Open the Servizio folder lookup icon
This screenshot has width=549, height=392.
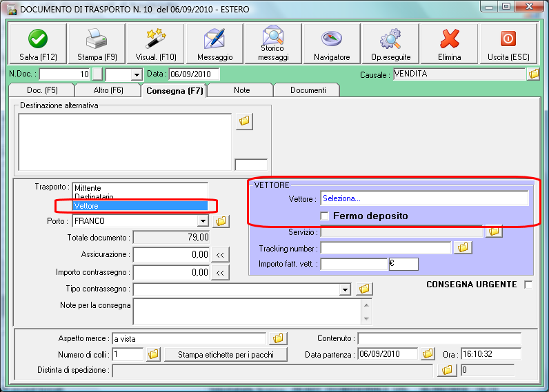tap(494, 231)
